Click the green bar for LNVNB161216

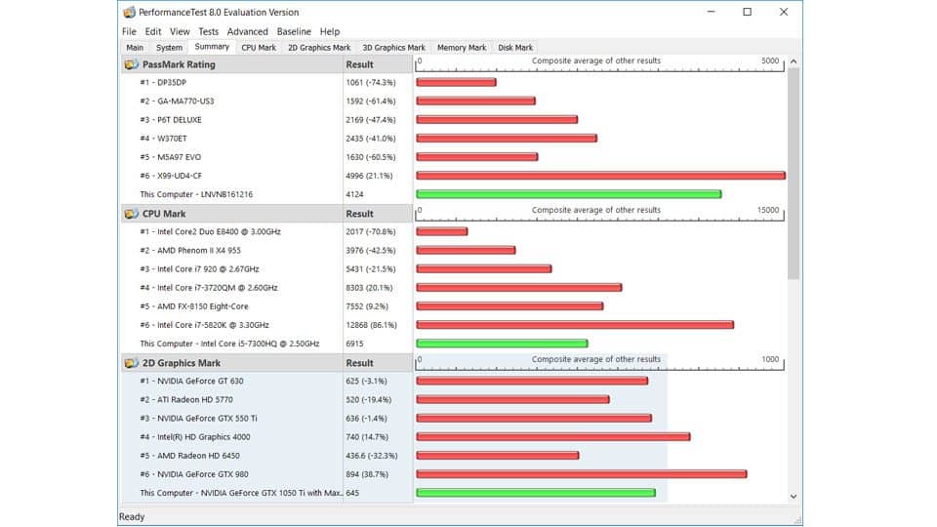(569, 194)
